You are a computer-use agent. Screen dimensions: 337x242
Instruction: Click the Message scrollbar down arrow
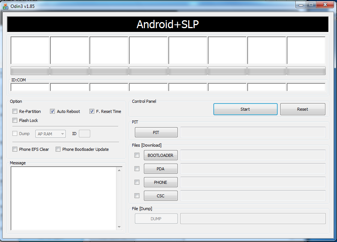[119, 227]
